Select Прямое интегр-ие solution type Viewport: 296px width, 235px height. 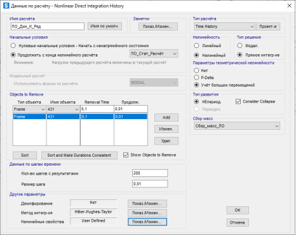click(x=239, y=55)
